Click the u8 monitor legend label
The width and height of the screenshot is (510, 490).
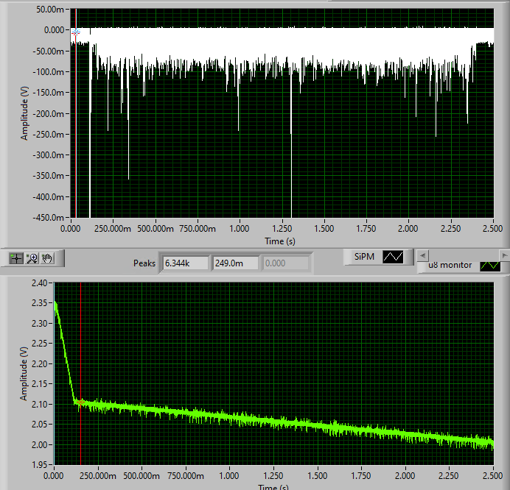point(450,265)
